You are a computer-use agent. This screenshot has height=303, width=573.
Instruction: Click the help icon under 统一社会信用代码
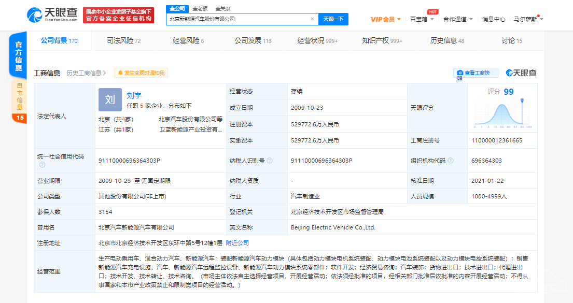[43, 165]
